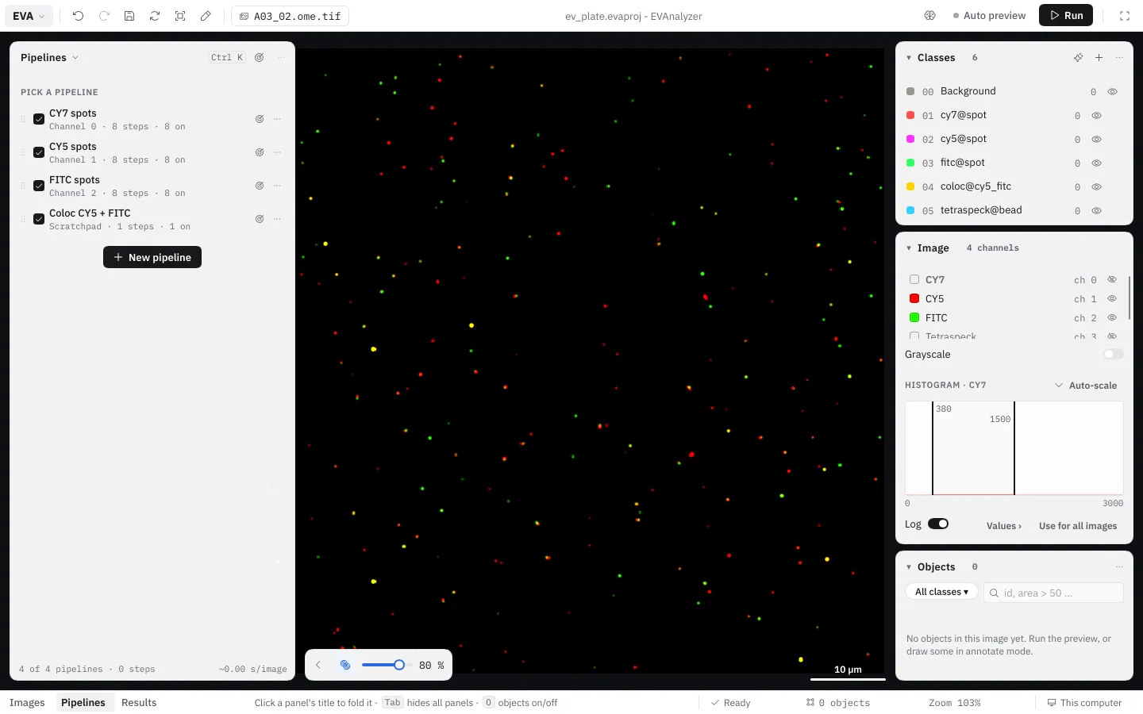Select the Pipelines tab
The height and width of the screenshot is (714, 1143).
coord(83,703)
